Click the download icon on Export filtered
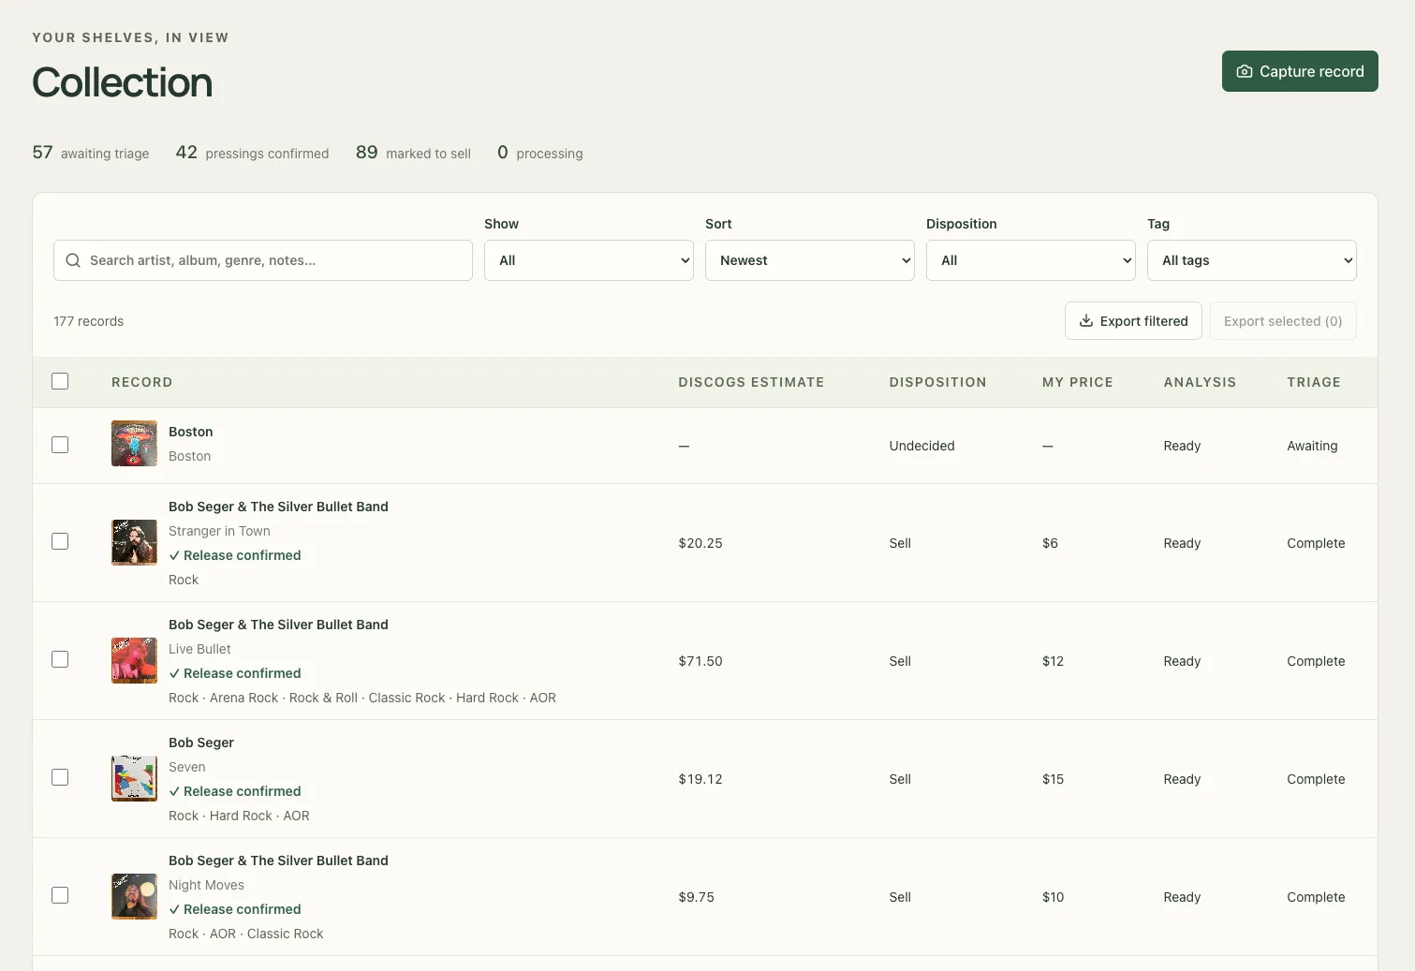1415x971 pixels. pyautogui.click(x=1086, y=321)
